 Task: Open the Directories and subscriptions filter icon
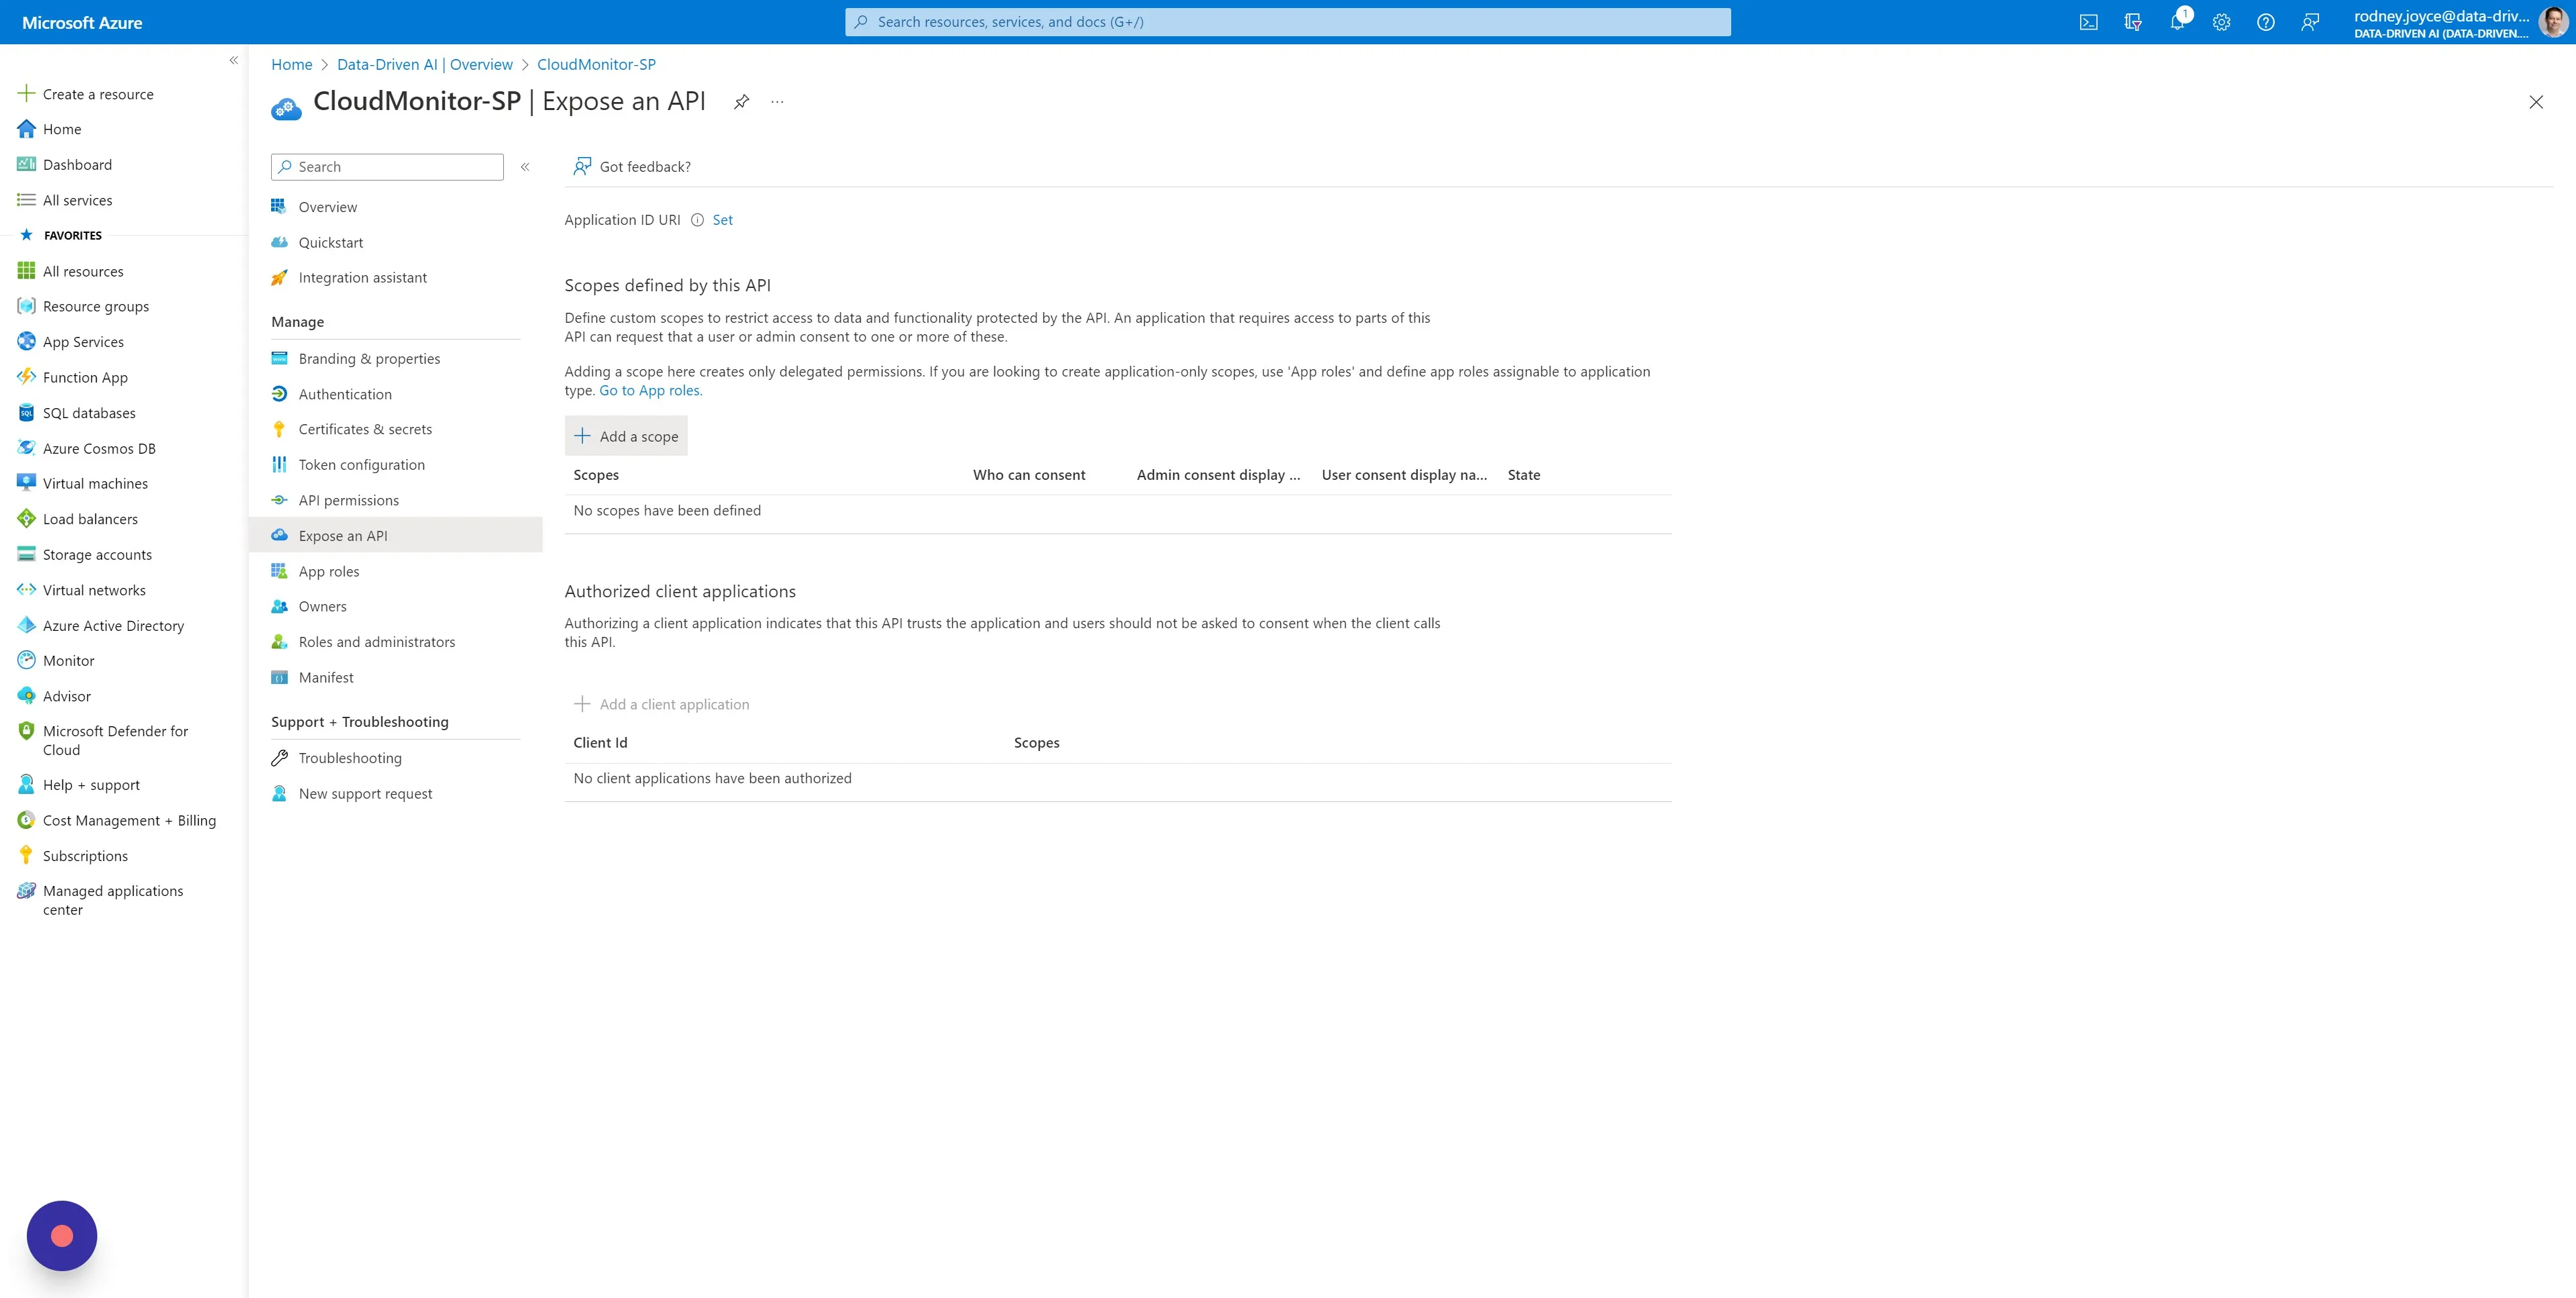point(2133,22)
